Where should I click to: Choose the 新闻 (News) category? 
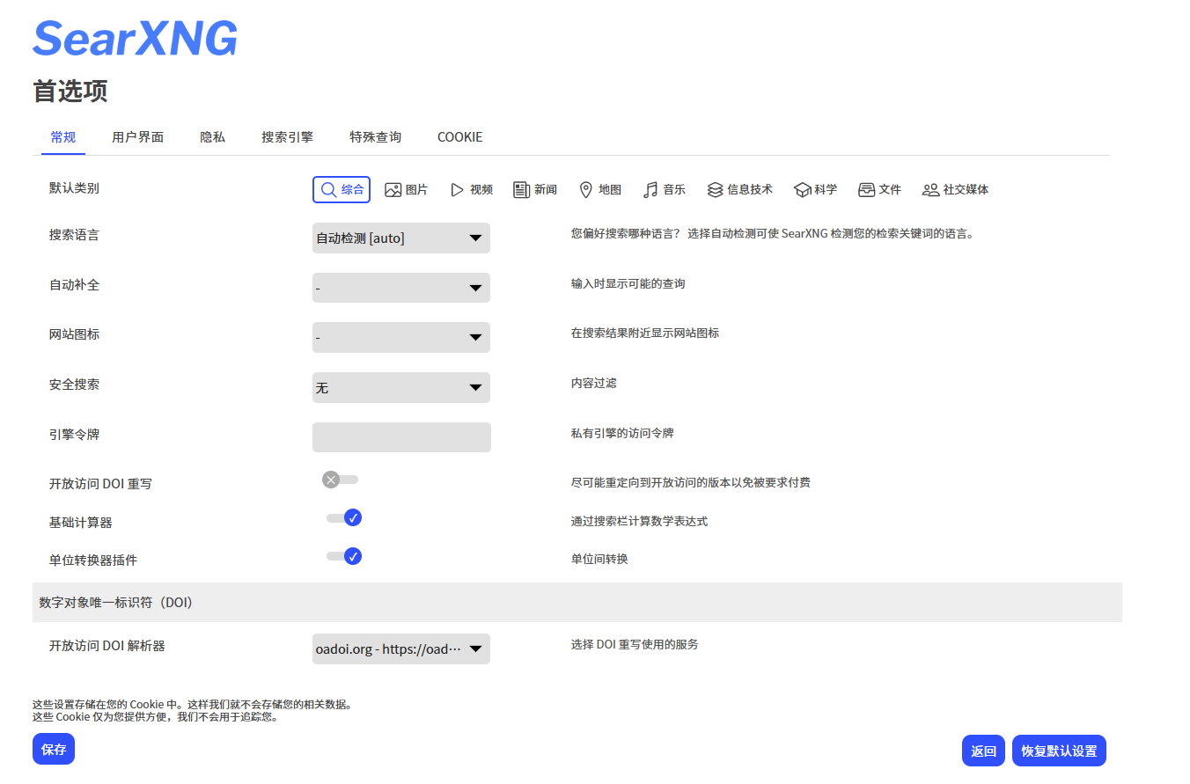534,188
